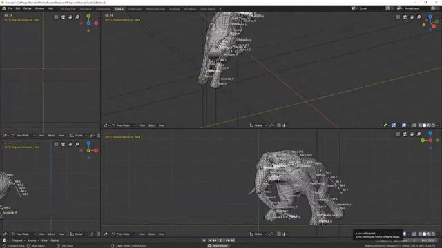
Task: Click camera view icon in top-right viewport
Action: click(x=405, y=17)
